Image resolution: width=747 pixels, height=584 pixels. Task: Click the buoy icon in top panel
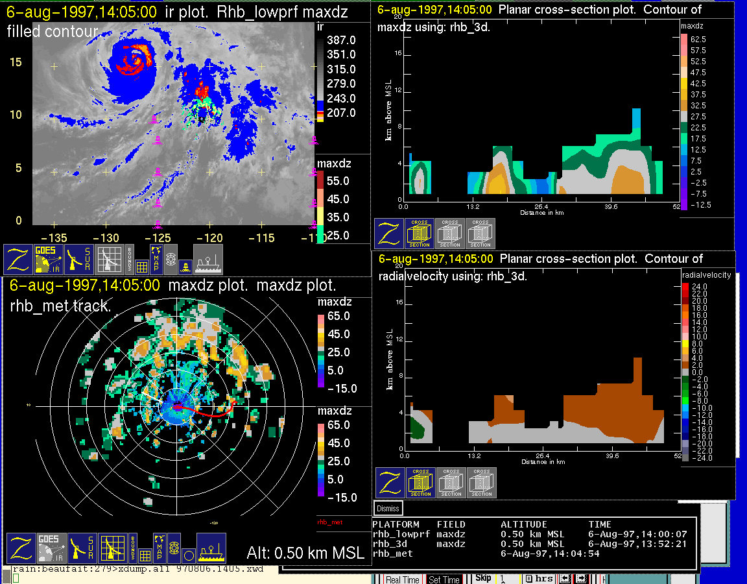tap(185, 265)
